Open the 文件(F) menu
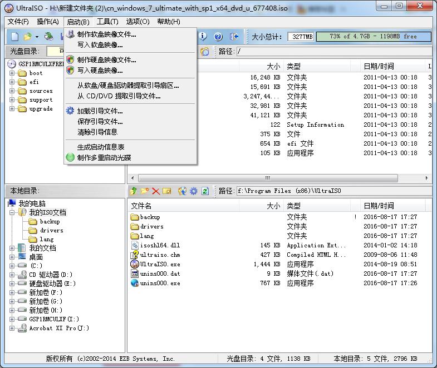The height and width of the screenshot is (368, 437). (x=18, y=22)
